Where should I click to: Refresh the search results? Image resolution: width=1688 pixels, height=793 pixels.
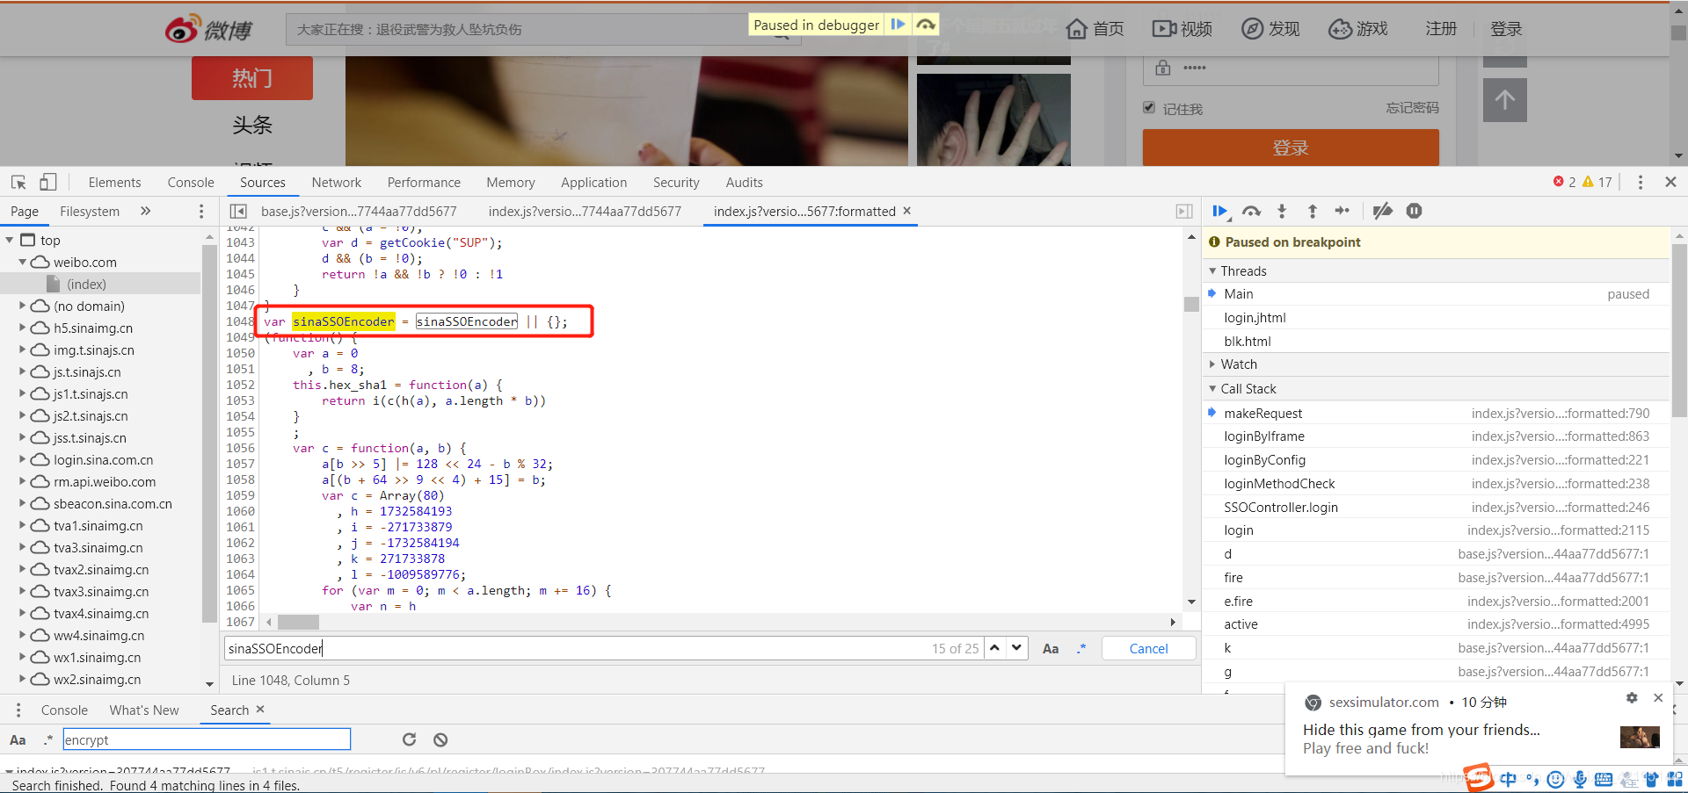click(409, 739)
